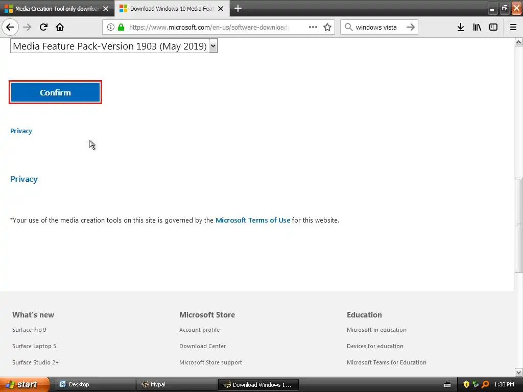Switch to Mypal taskbar item
The image size is (523, 392).
pyautogui.click(x=176, y=384)
